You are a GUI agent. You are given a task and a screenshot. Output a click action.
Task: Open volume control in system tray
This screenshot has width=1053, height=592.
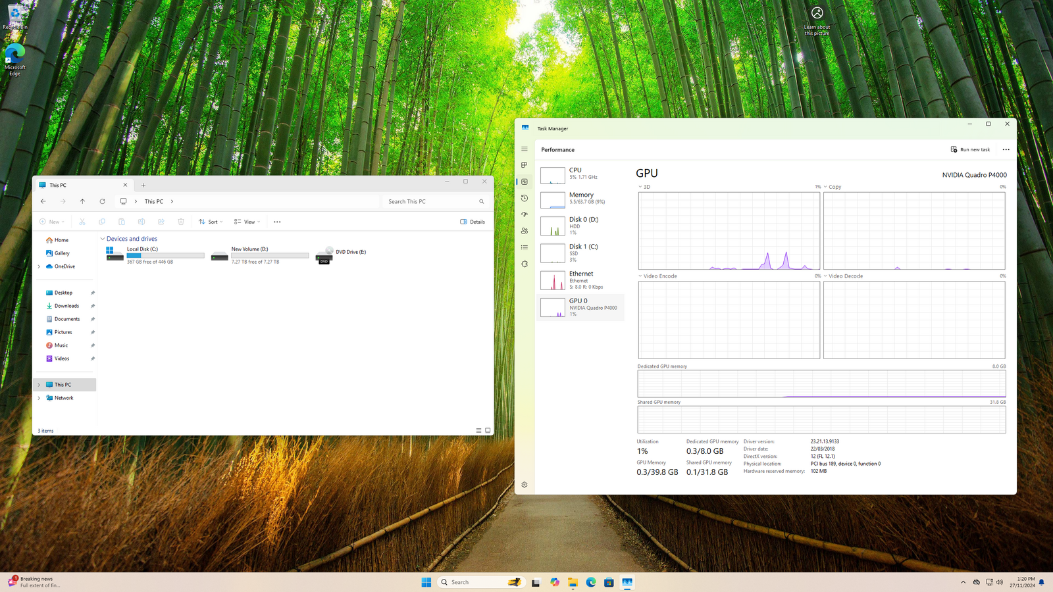[1000, 582]
